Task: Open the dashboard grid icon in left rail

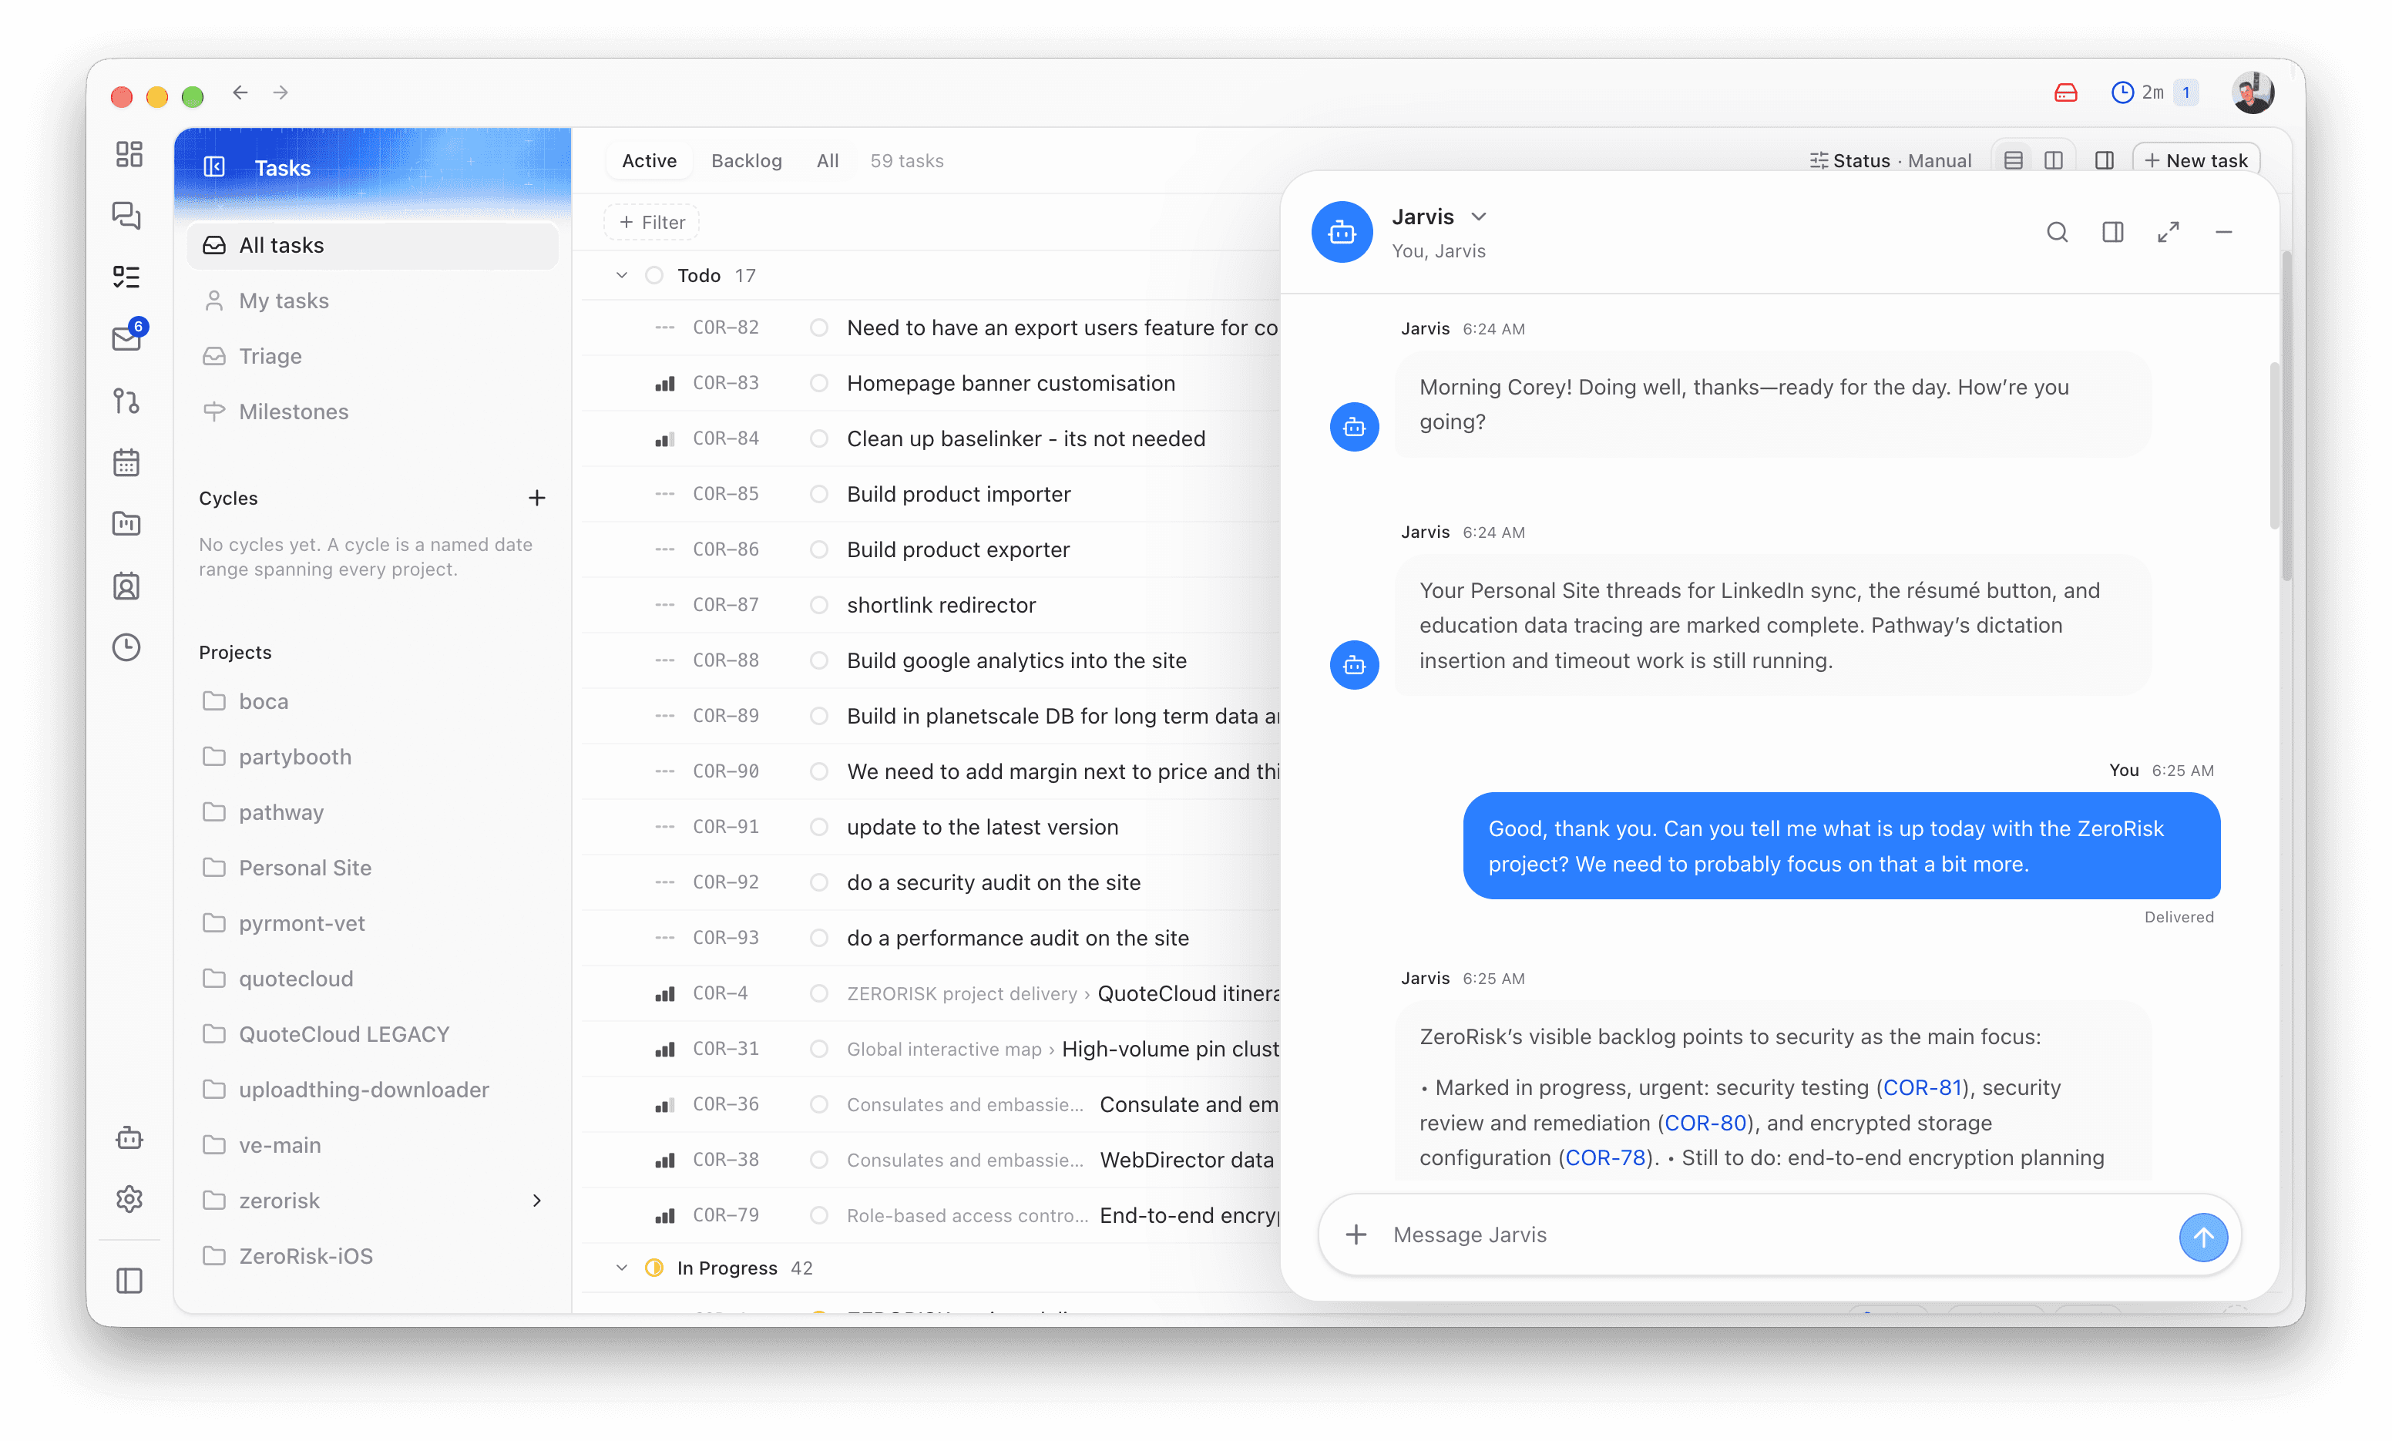Action: click(128, 154)
